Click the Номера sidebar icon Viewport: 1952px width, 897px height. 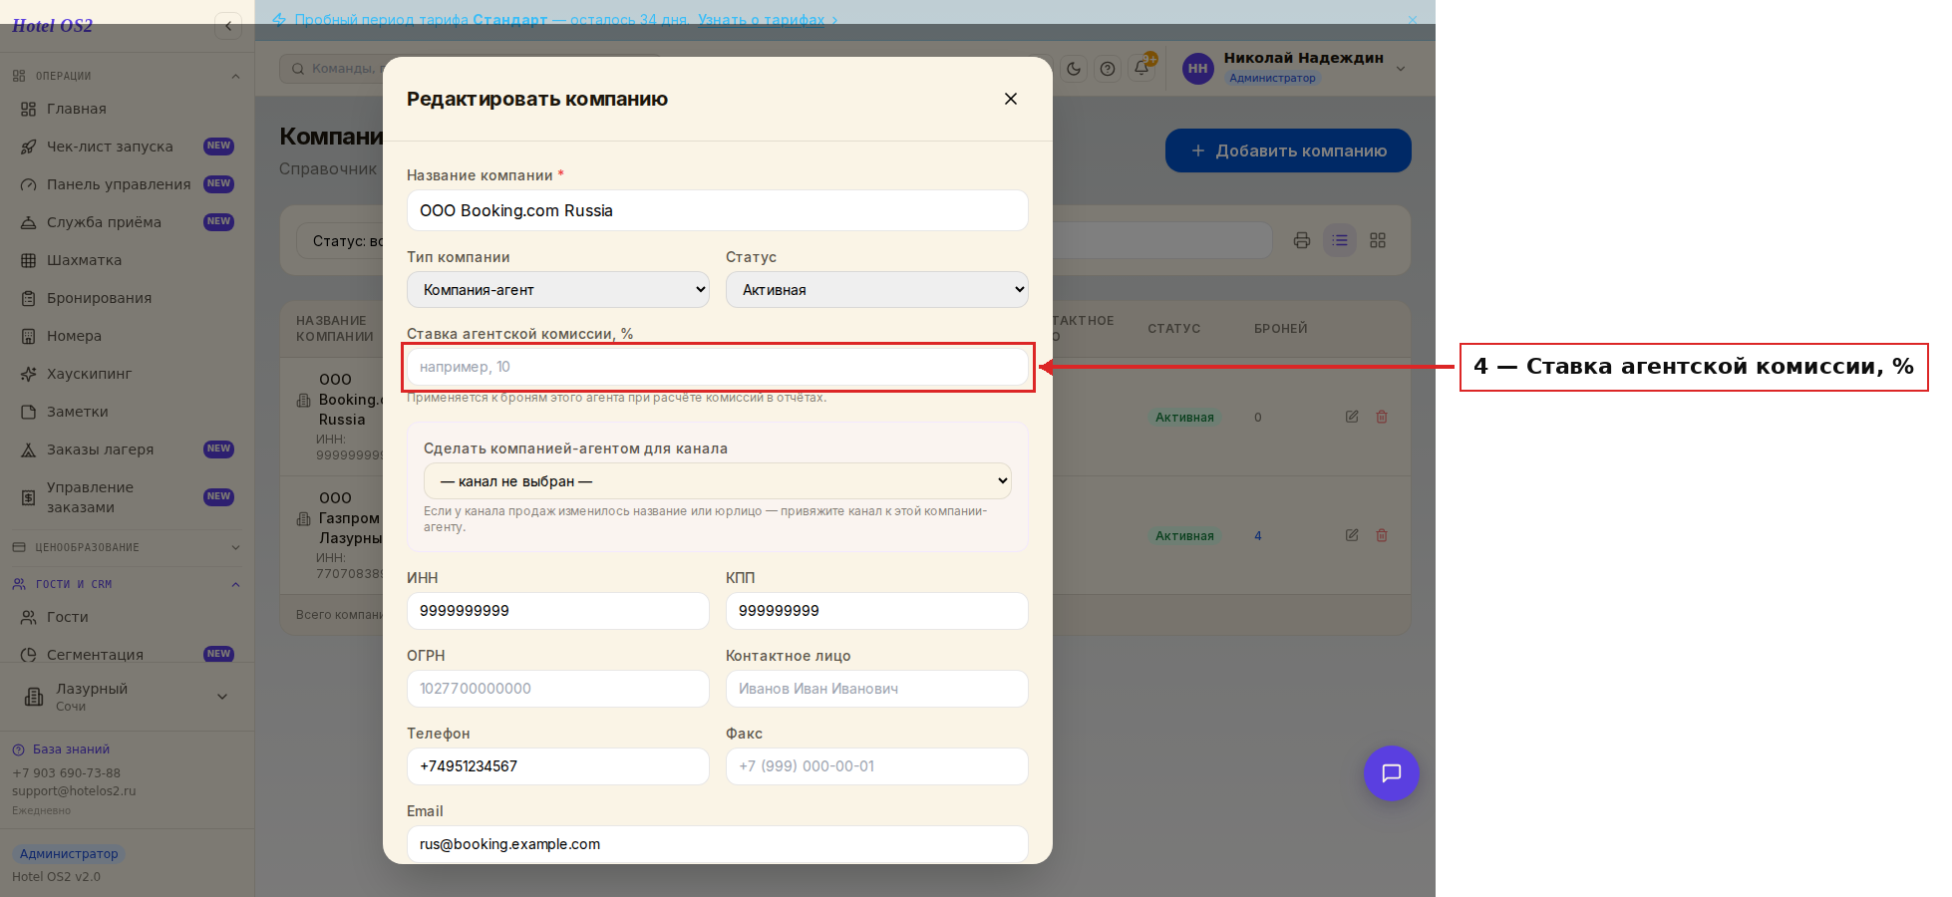[29, 336]
